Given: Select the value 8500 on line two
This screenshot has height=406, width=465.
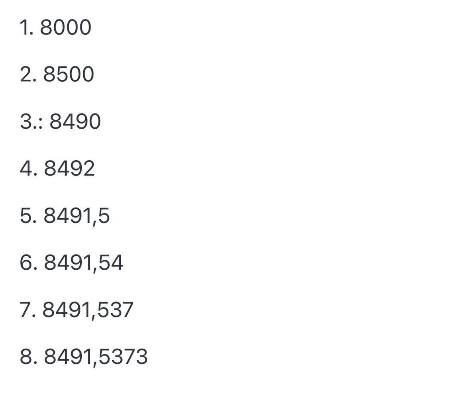Looking at the screenshot, I should click(69, 74).
